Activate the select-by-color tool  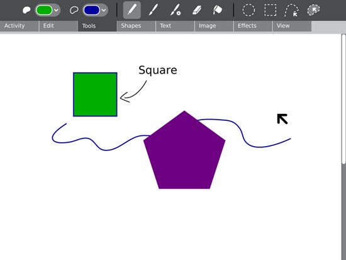point(313,10)
